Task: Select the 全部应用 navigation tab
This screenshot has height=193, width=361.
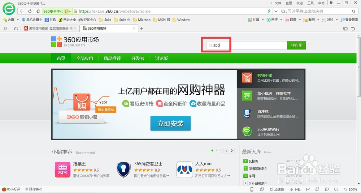Action: 84,58
